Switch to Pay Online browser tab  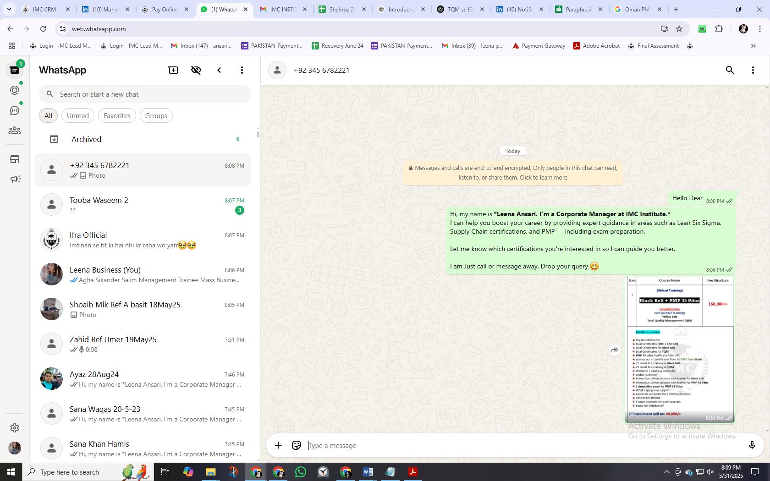click(x=165, y=9)
